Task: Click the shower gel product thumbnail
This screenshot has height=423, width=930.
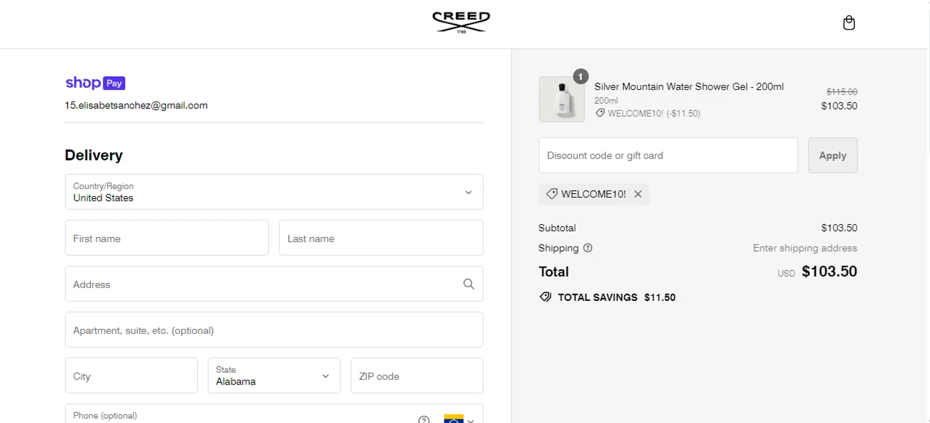Action: [x=562, y=99]
